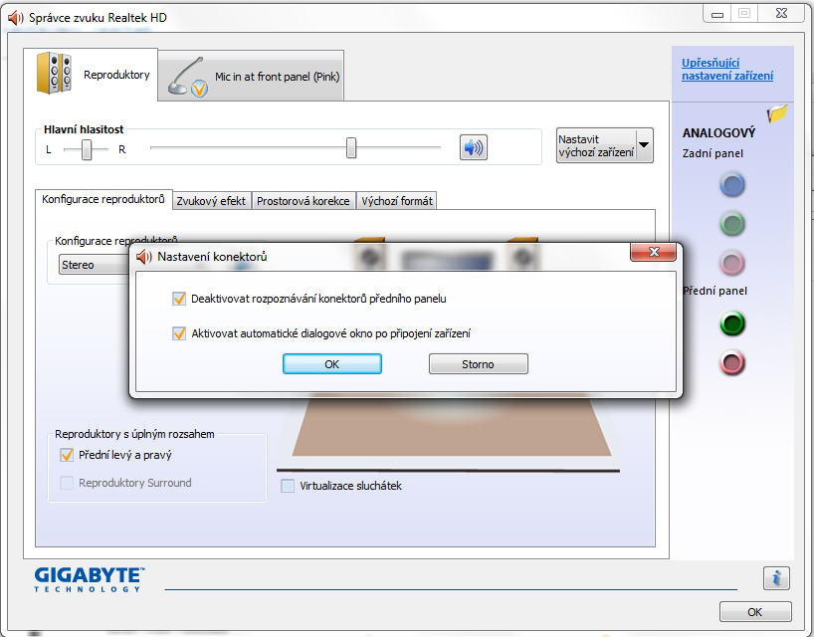Close the Správce zvuku Realtek HD window
This screenshot has width=814, height=637.
[x=781, y=14]
